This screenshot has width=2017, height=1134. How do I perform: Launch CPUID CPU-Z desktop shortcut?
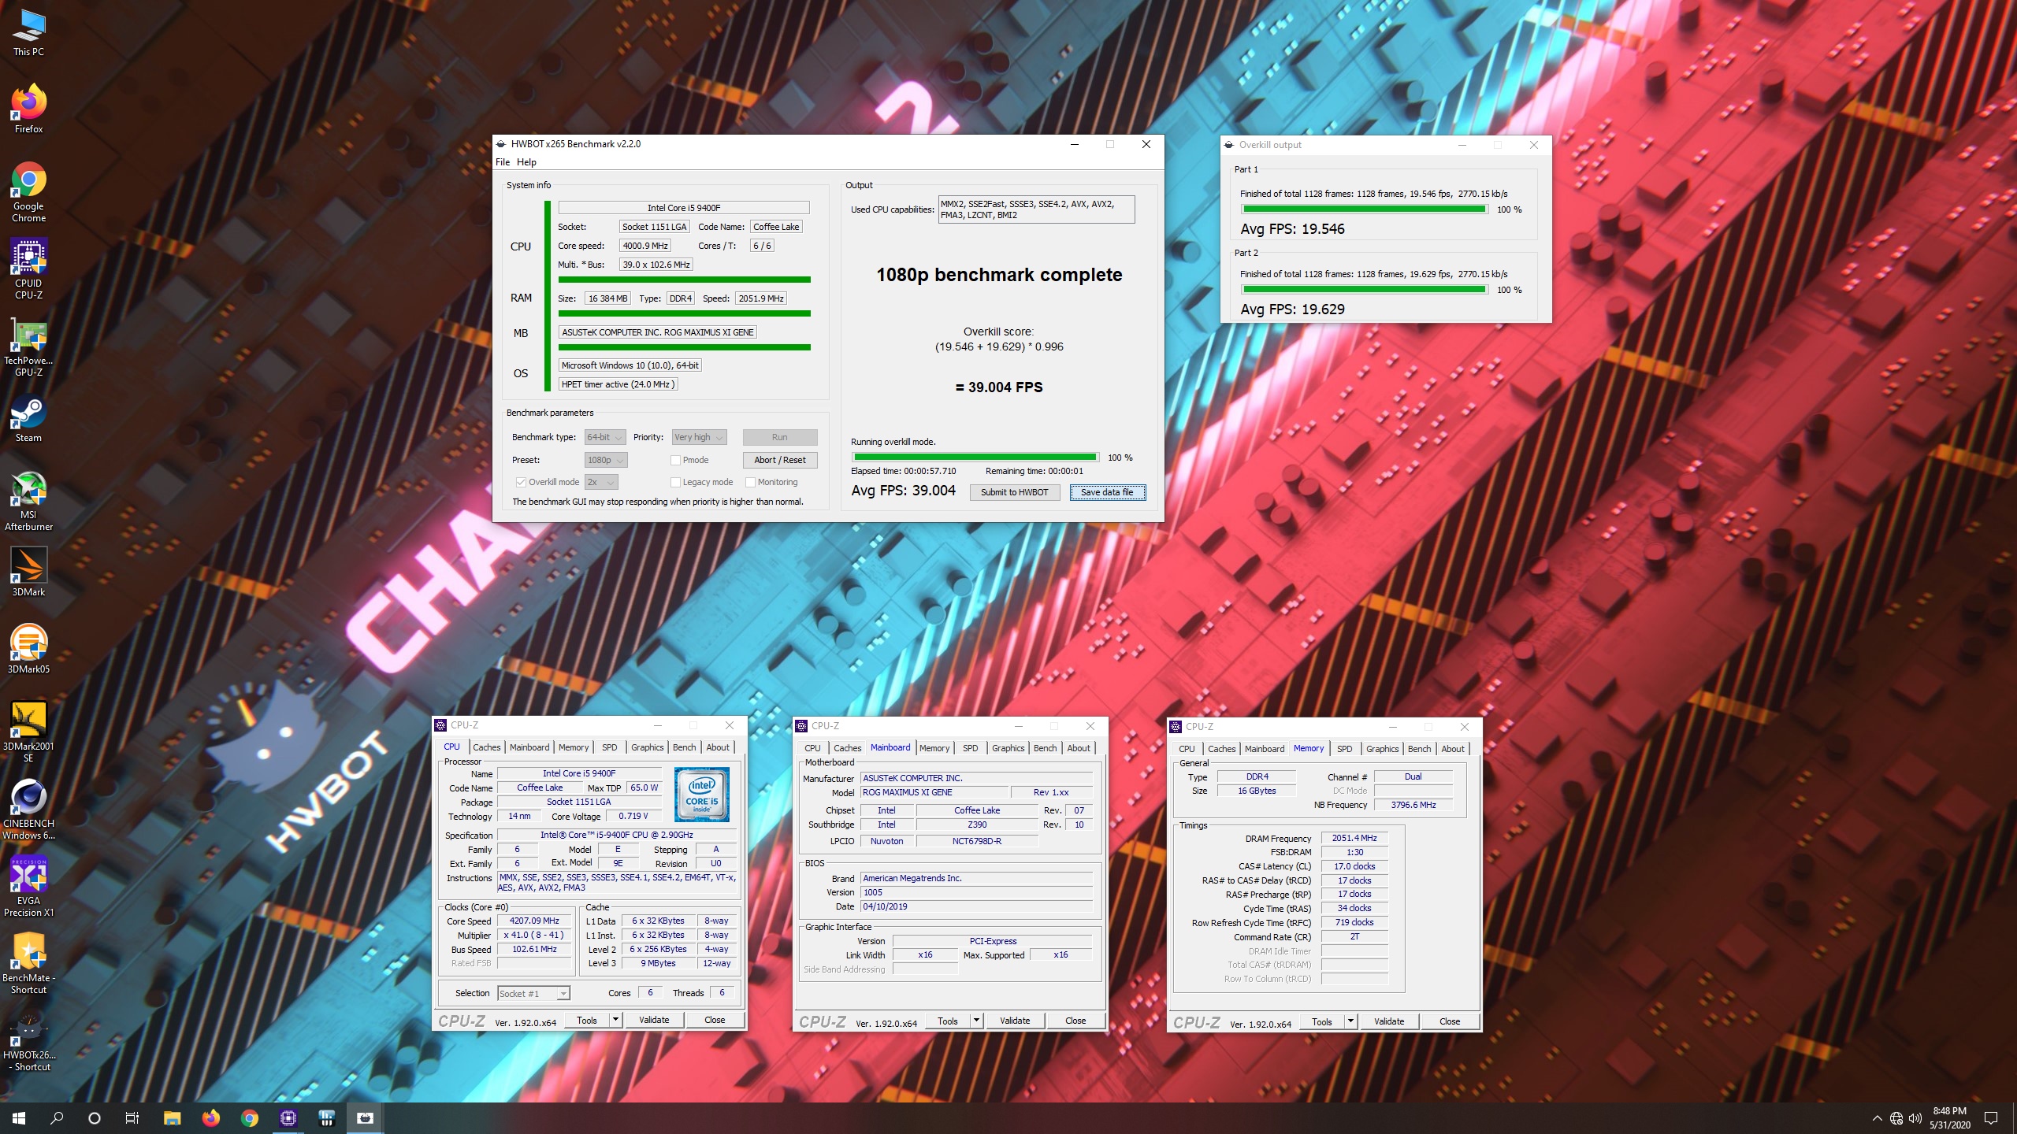[x=28, y=269]
